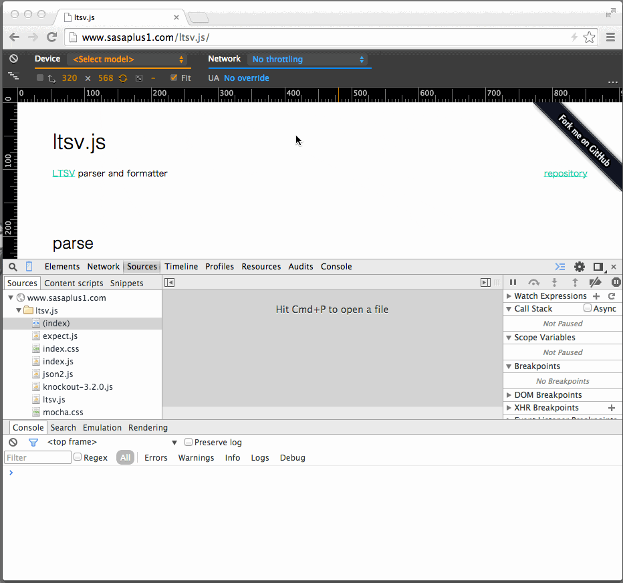Open the Timeline tab

tap(181, 266)
